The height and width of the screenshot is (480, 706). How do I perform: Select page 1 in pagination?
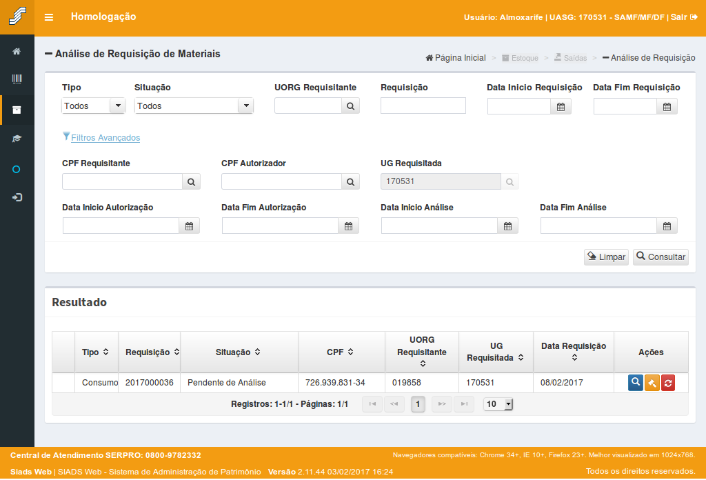tap(418, 404)
